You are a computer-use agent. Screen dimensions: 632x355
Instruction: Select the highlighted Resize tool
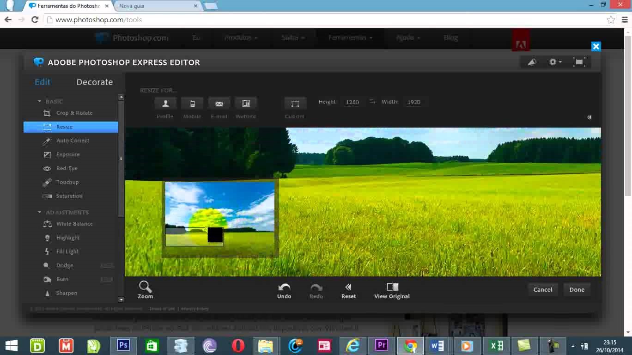tap(71, 127)
